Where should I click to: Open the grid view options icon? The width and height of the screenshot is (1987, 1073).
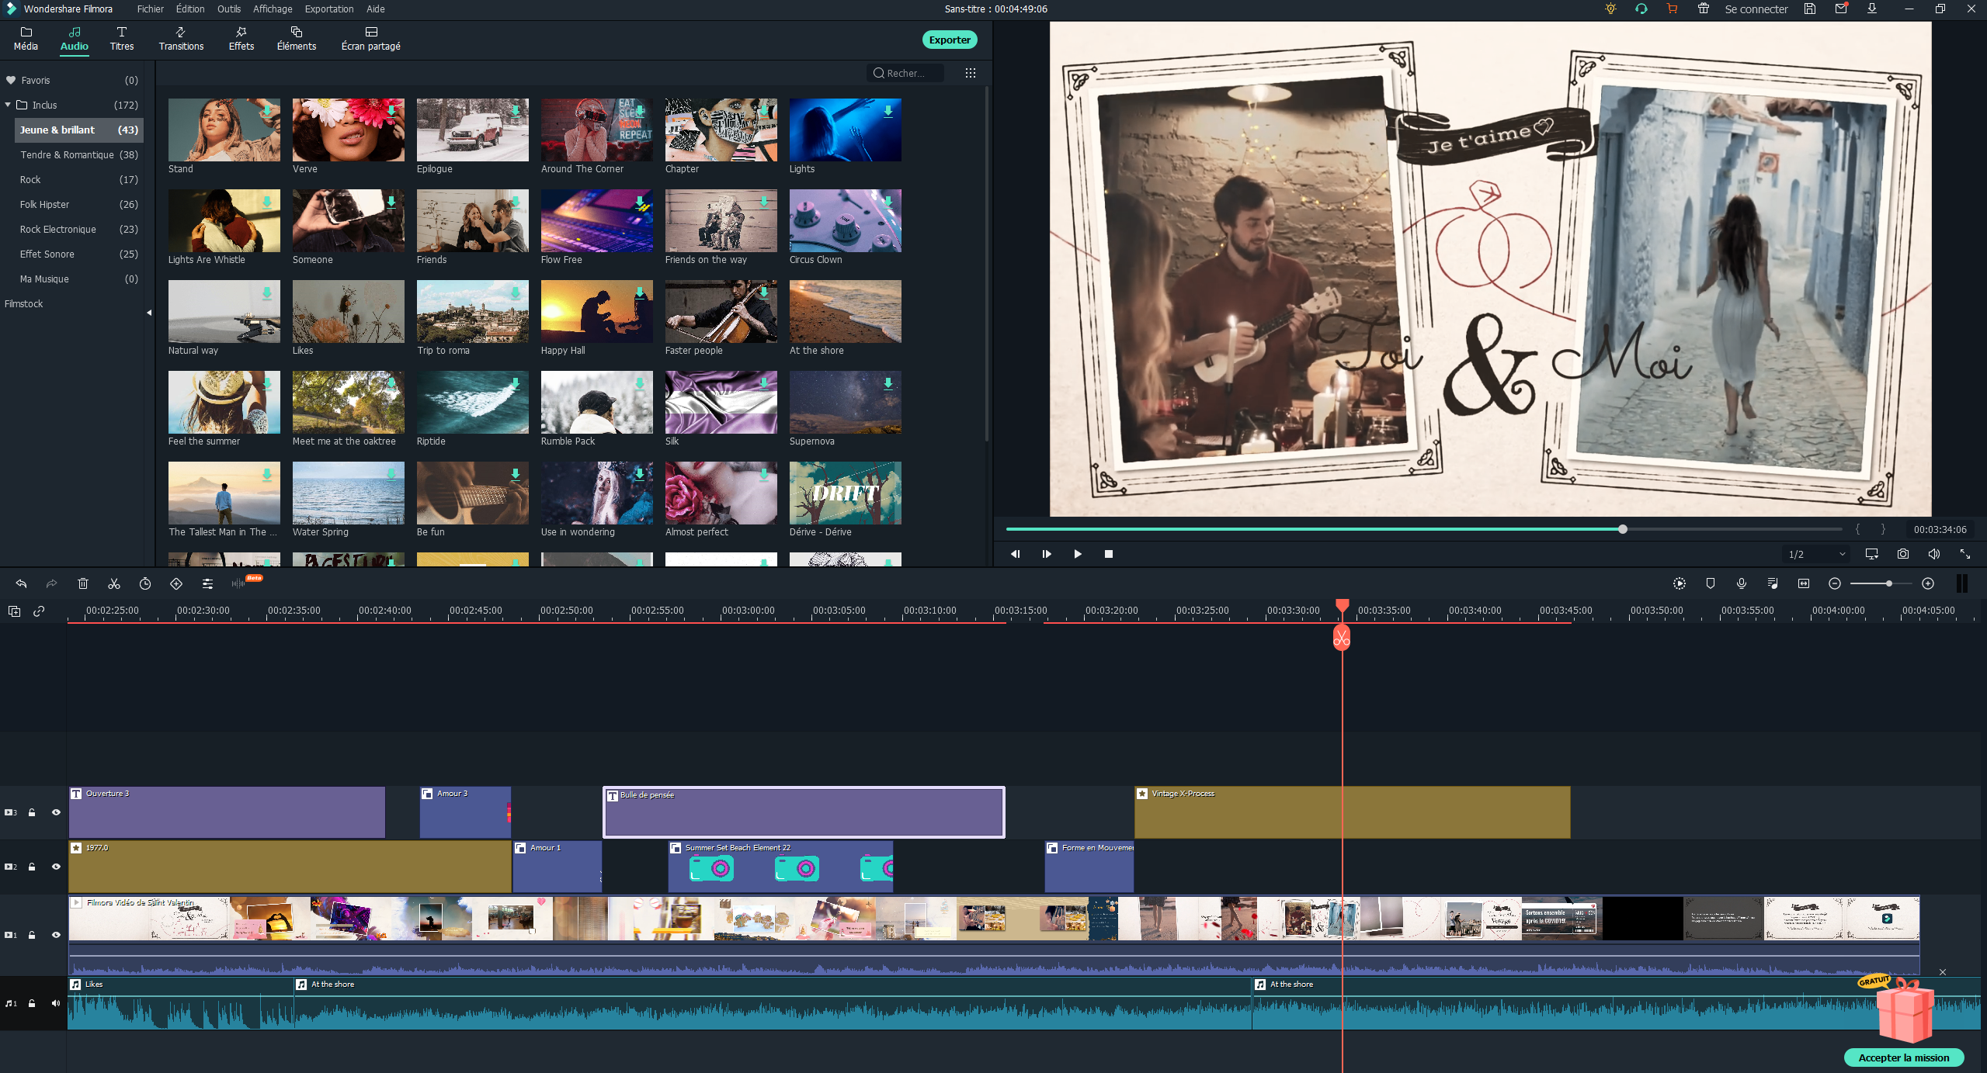pyautogui.click(x=971, y=73)
